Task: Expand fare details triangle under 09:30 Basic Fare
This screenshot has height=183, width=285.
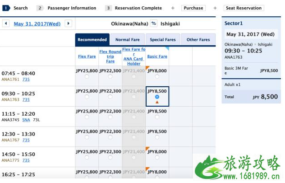Action: pos(157,102)
